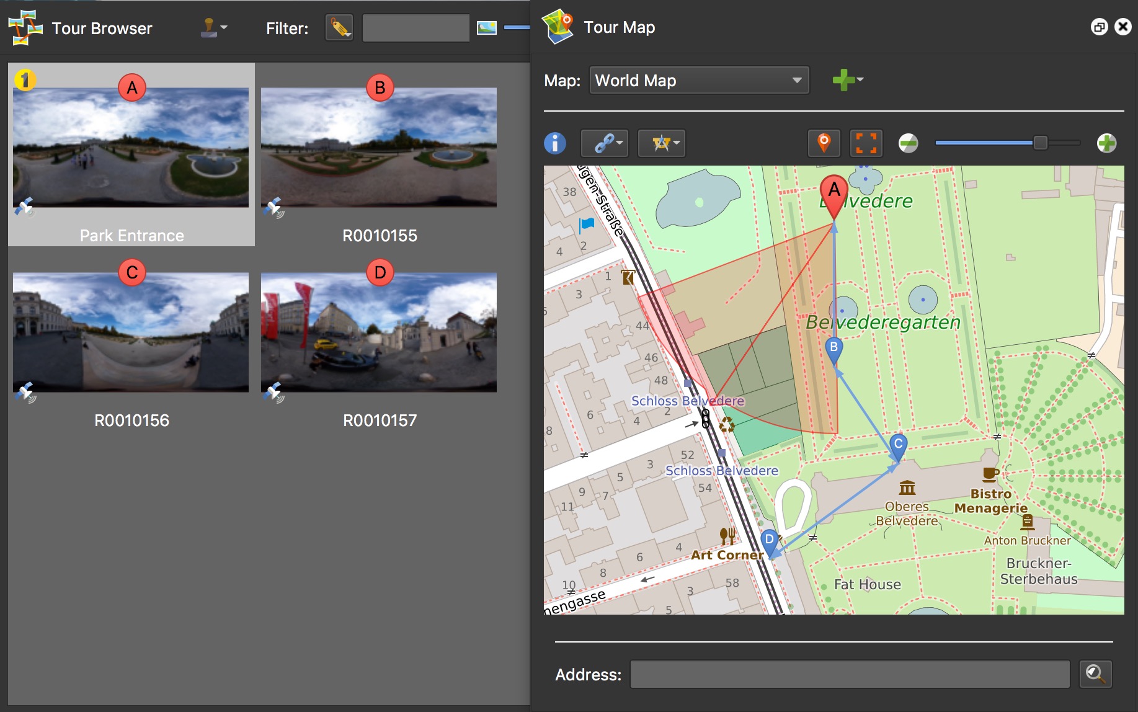The width and height of the screenshot is (1138, 712).
Task: Open the stamp tool dropdown
Action: coord(214,28)
